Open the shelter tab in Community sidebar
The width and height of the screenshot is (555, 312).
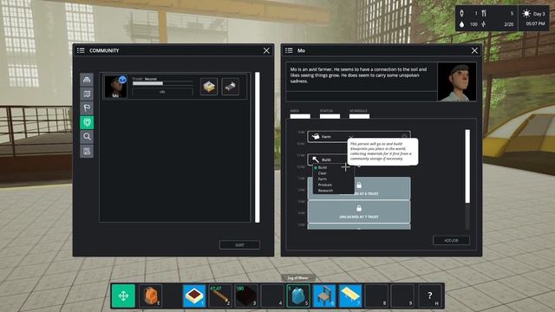87,80
